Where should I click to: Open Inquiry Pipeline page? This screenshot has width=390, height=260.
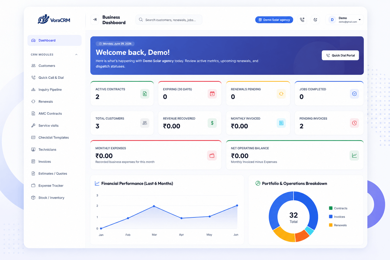point(54,90)
